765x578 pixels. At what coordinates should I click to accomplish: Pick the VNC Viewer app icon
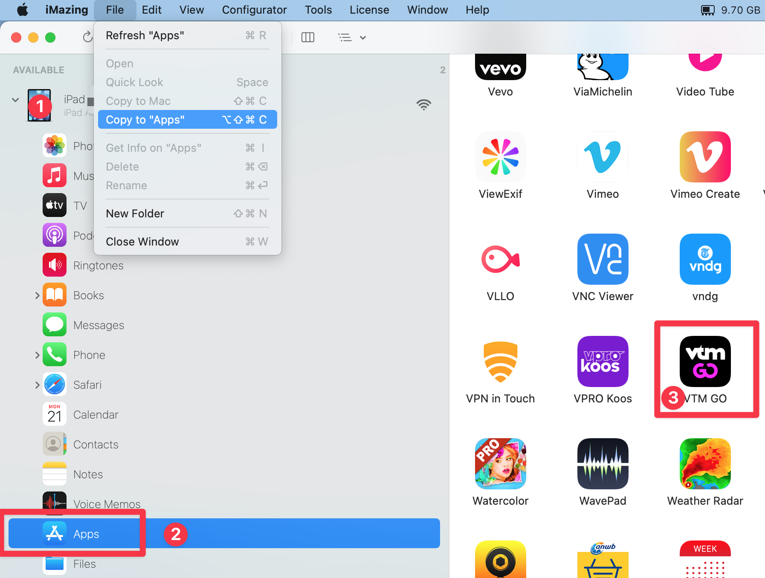coord(603,259)
